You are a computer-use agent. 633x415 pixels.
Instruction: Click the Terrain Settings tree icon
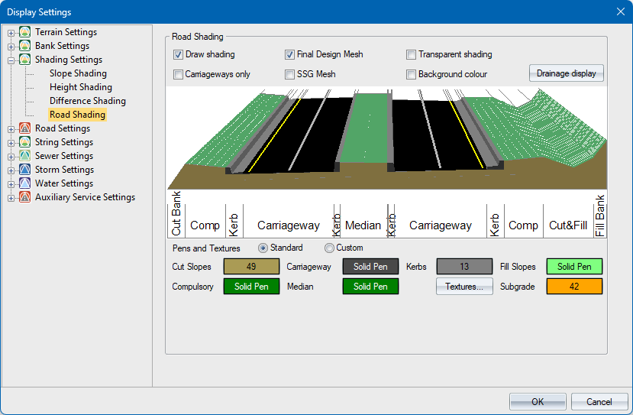[25, 32]
